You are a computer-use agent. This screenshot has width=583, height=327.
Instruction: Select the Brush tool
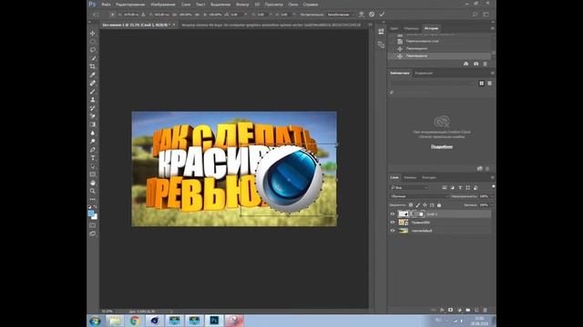(93, 92)
